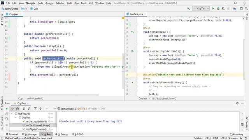The image size is (249, 140).
Task: Open the Project Structure dialog icon
Action: point(235,9)
